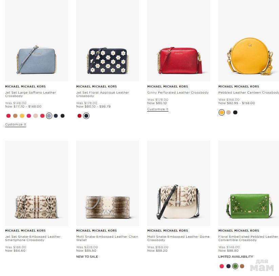View the yellow round canteen bag image
The image size is (279, 276).
[x=248, y=41]
